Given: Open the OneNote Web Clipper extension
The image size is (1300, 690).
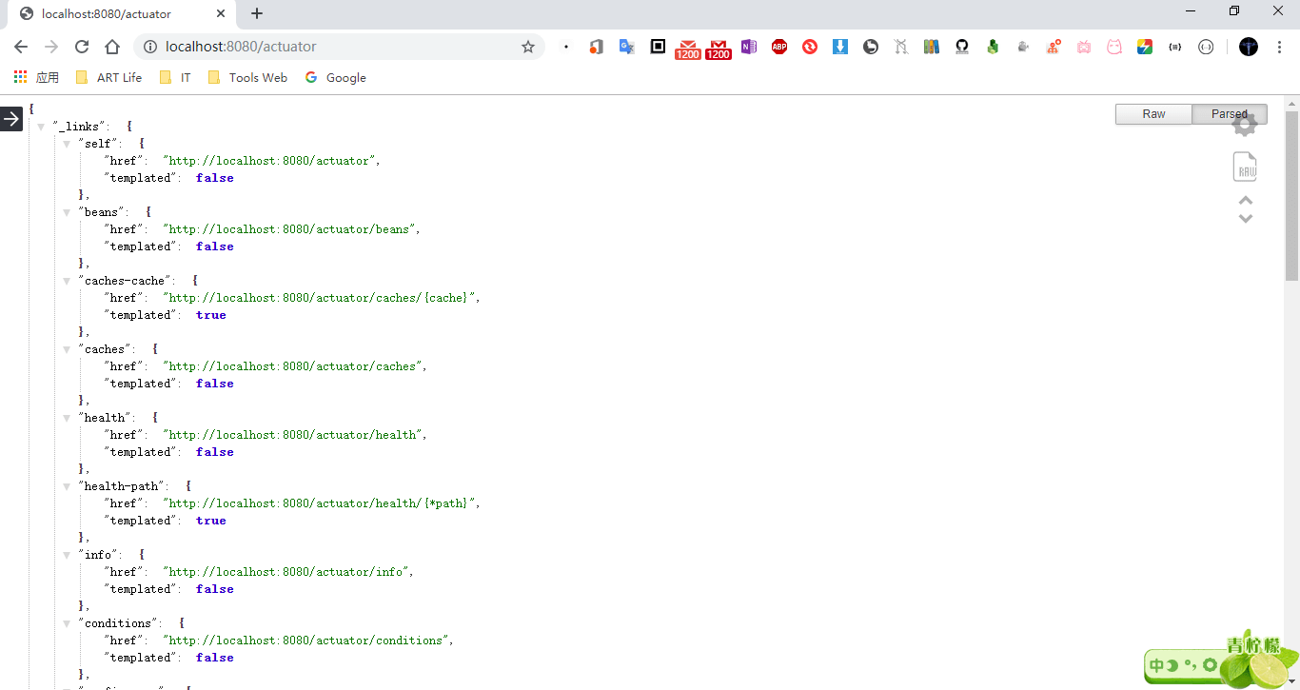Looking at the screenshot, I should (749, 47).
